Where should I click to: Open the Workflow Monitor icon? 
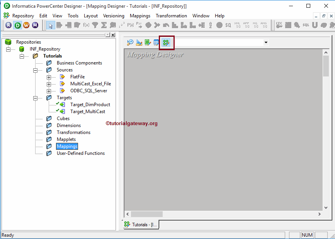[x=35, y=25]
